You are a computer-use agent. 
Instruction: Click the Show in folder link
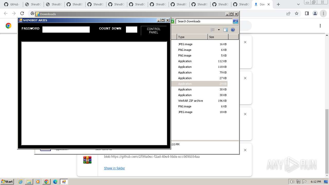[x=114, y=168]
